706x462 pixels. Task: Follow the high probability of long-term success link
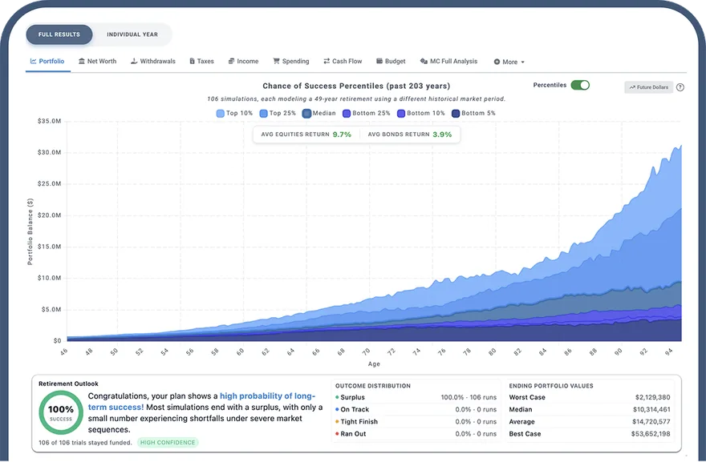click(267, 396)
